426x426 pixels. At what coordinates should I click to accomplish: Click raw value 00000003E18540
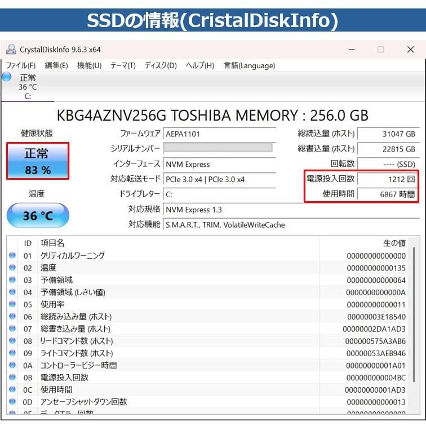376,317
